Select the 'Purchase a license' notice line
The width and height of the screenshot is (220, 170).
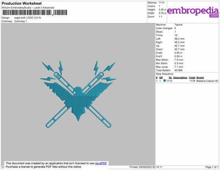click(44, 167)
